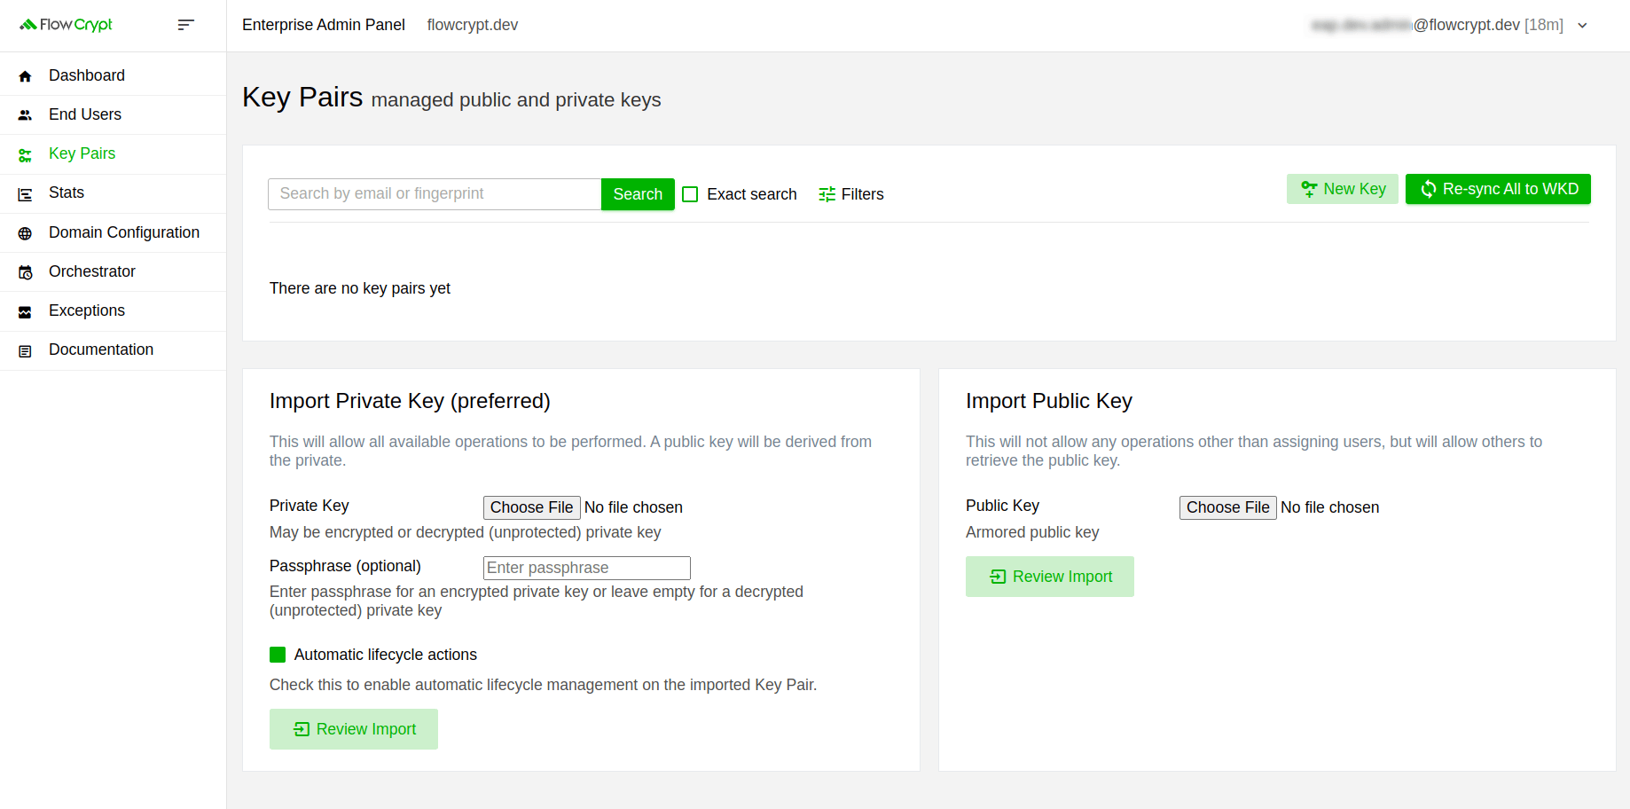Click the Dashboard home icon
1630x809 pixels.
coord(25,76)
